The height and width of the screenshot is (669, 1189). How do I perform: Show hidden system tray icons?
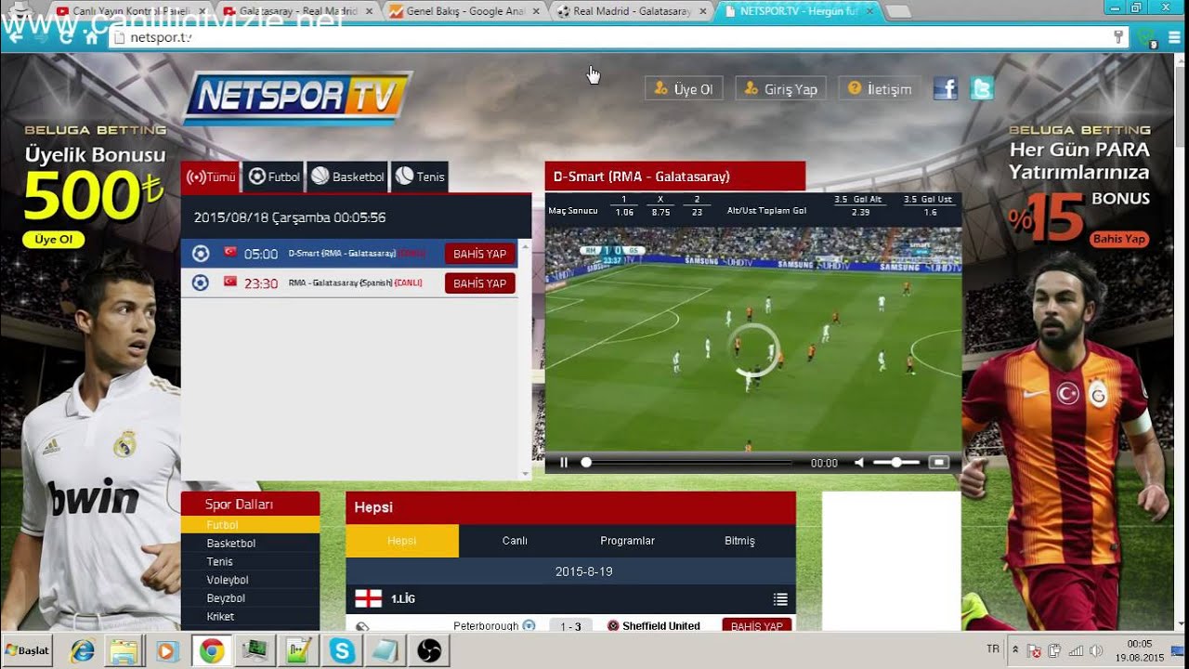(1015, 650)
